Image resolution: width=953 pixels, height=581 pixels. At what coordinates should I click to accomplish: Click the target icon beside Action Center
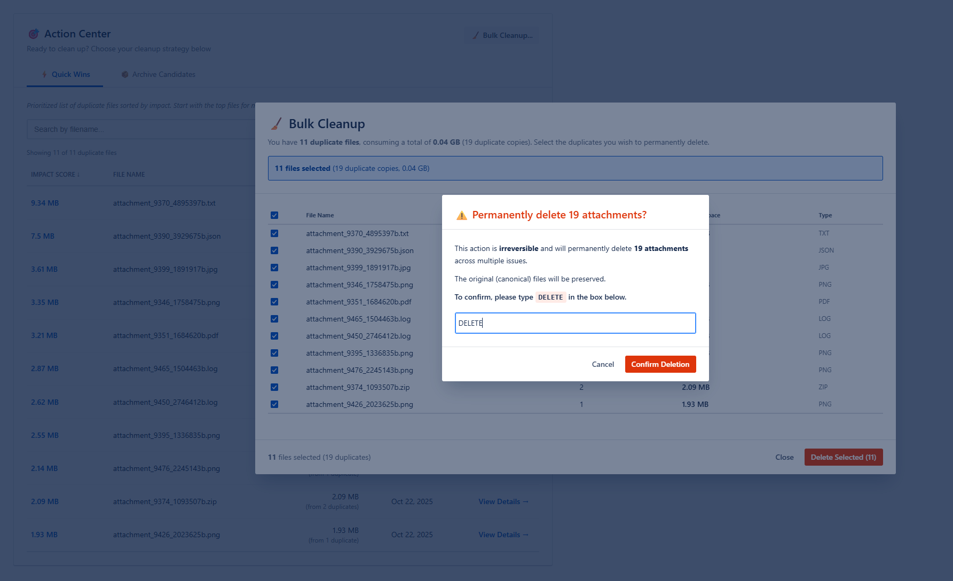tap(33, 34)
